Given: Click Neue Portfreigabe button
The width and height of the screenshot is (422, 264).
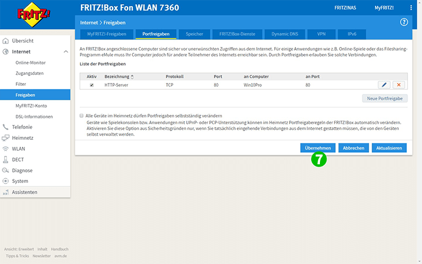Looking at the screenshot, I should 385,98.
